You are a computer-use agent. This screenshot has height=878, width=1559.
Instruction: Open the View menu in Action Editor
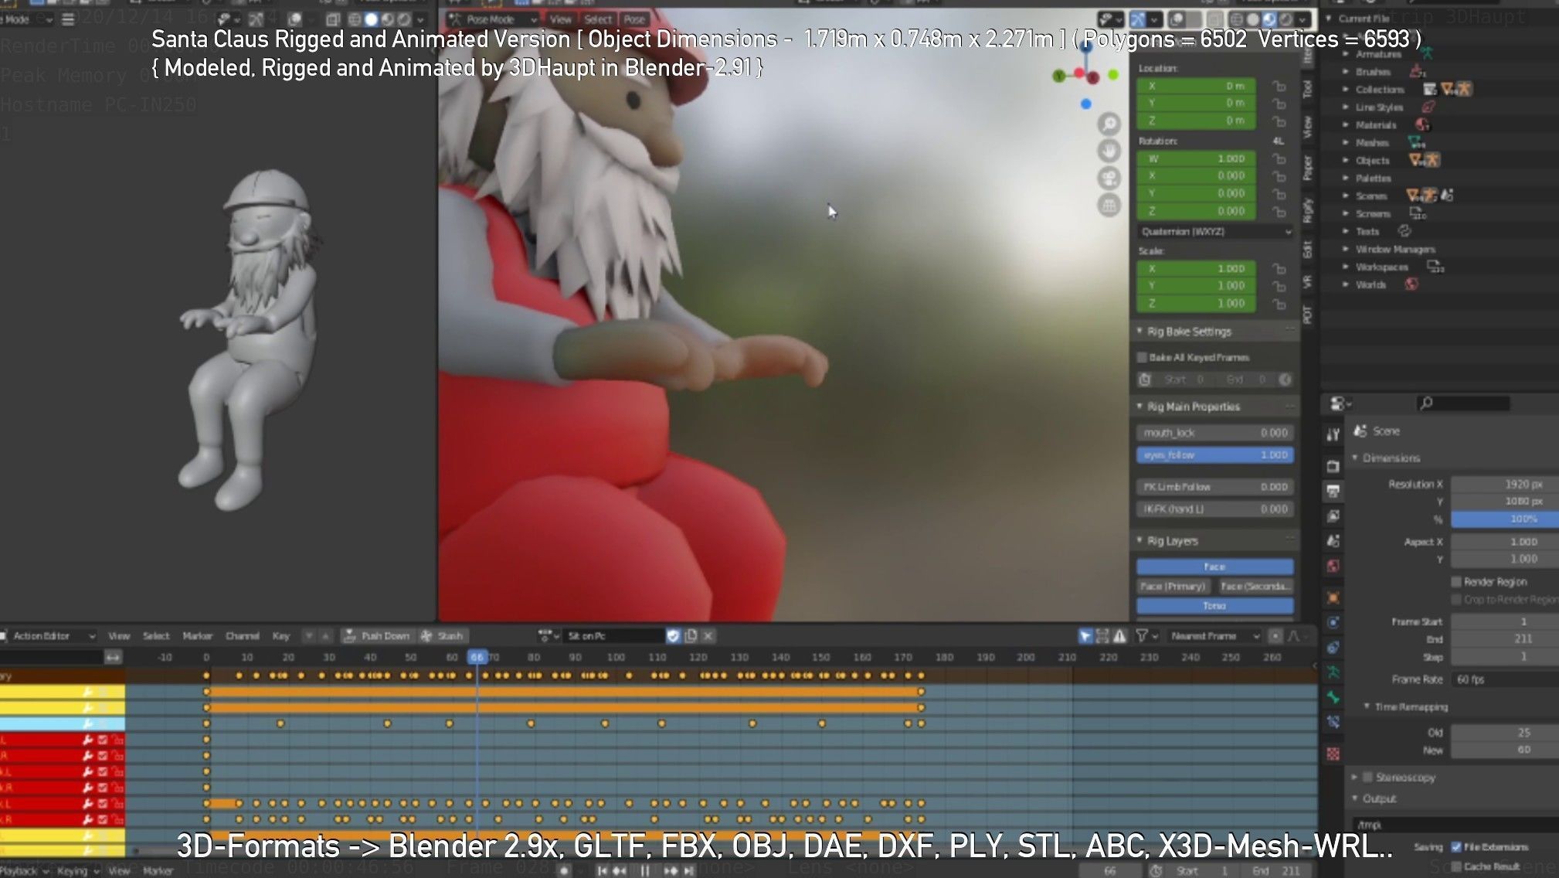click(119, 636)
